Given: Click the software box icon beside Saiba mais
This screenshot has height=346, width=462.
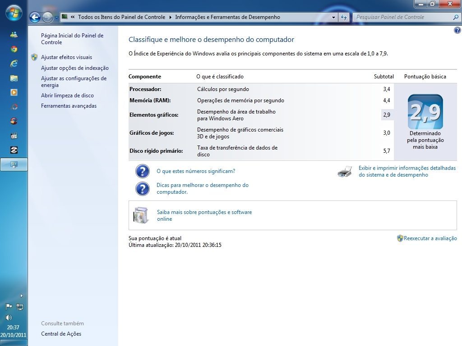Looking at the screenshot, I should [141, 215].
